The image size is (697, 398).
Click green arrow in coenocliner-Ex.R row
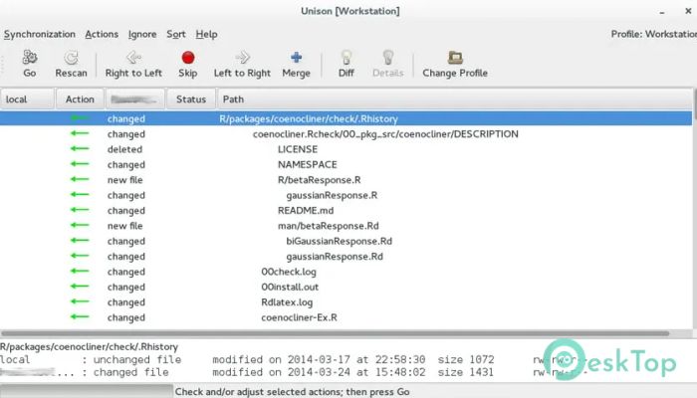pos(80,316)
